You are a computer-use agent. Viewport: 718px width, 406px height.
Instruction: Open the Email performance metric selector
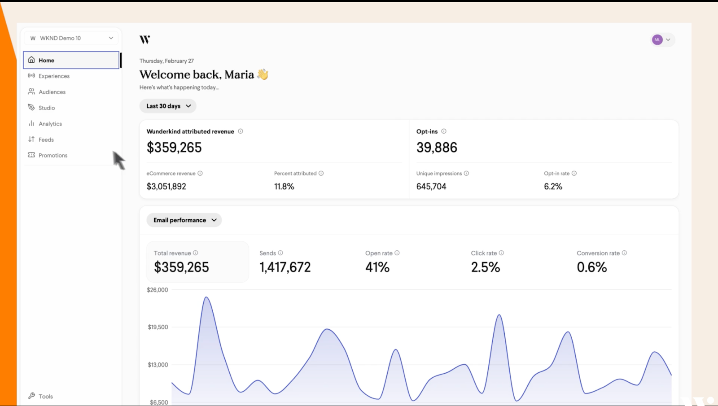point(184,220)
